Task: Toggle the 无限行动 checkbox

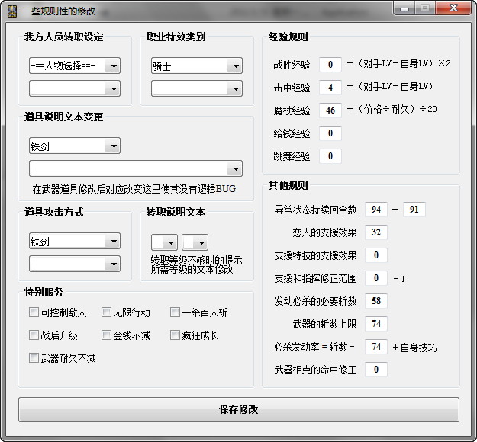Action: click(107, 312)
